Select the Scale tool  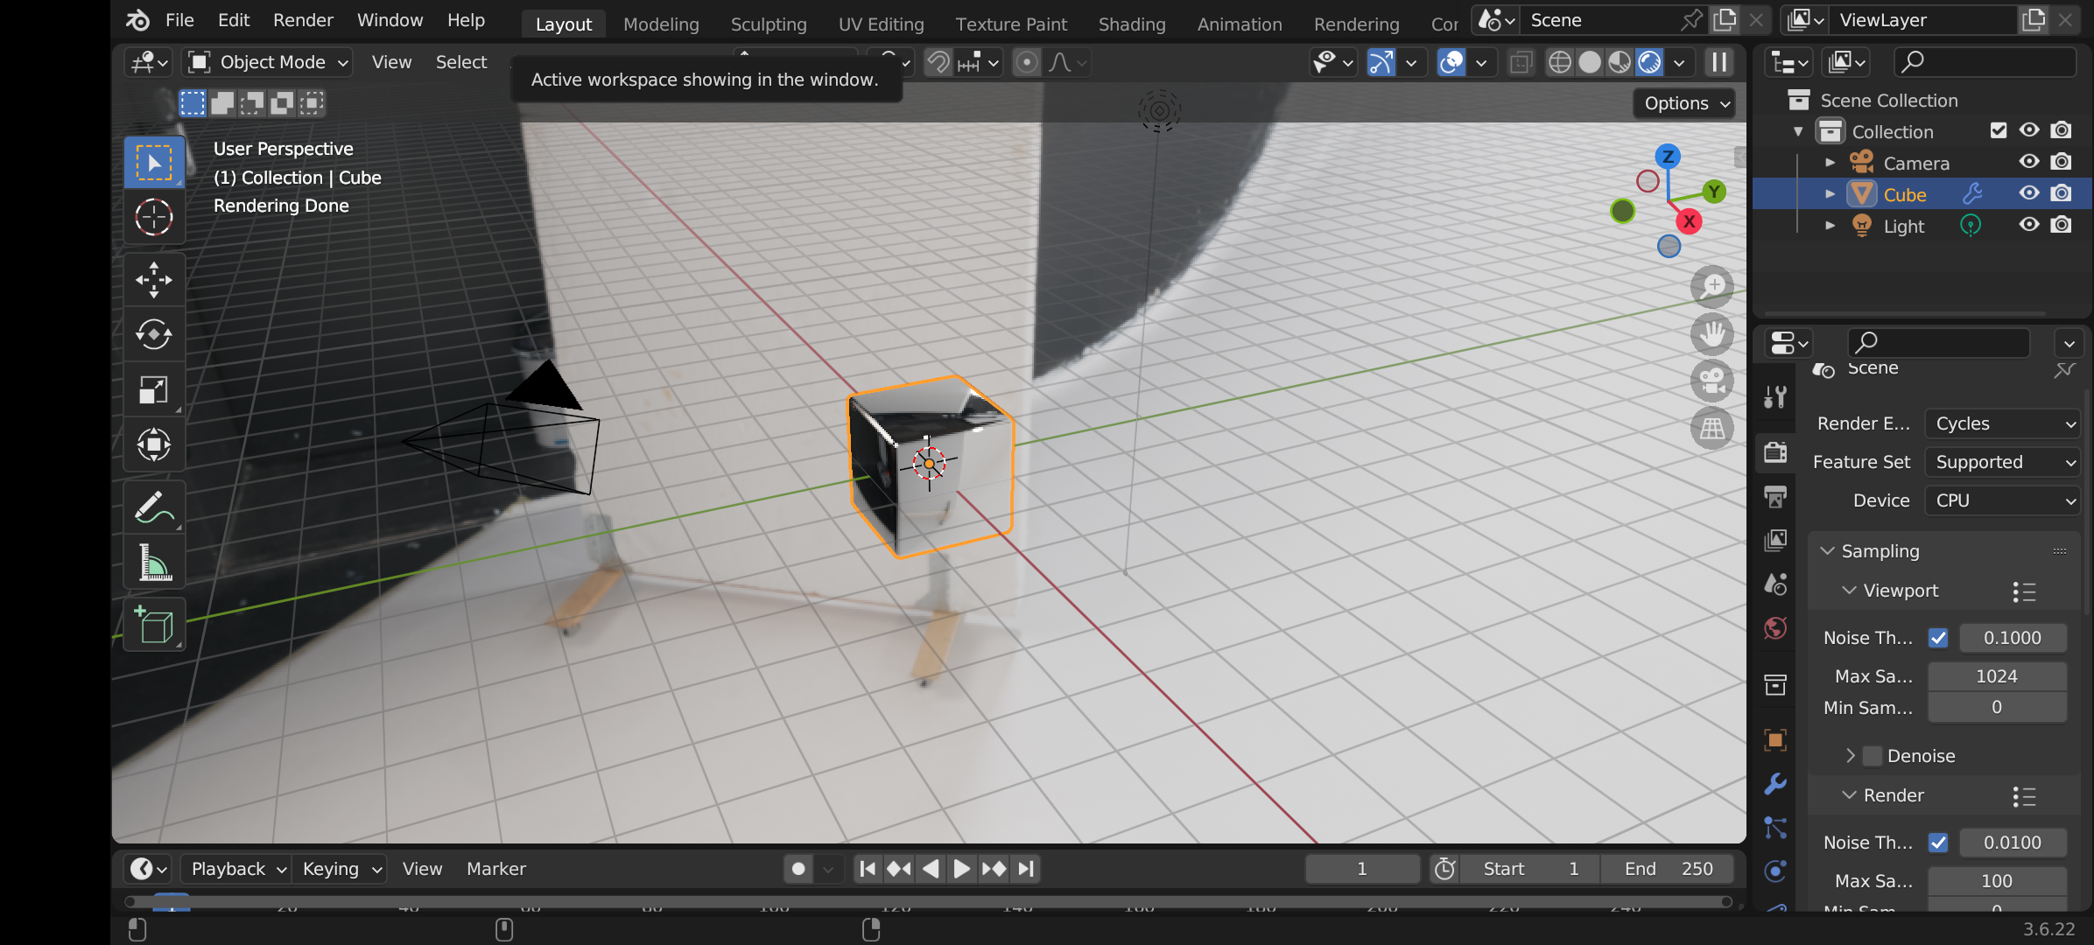[x=154, y=389]
